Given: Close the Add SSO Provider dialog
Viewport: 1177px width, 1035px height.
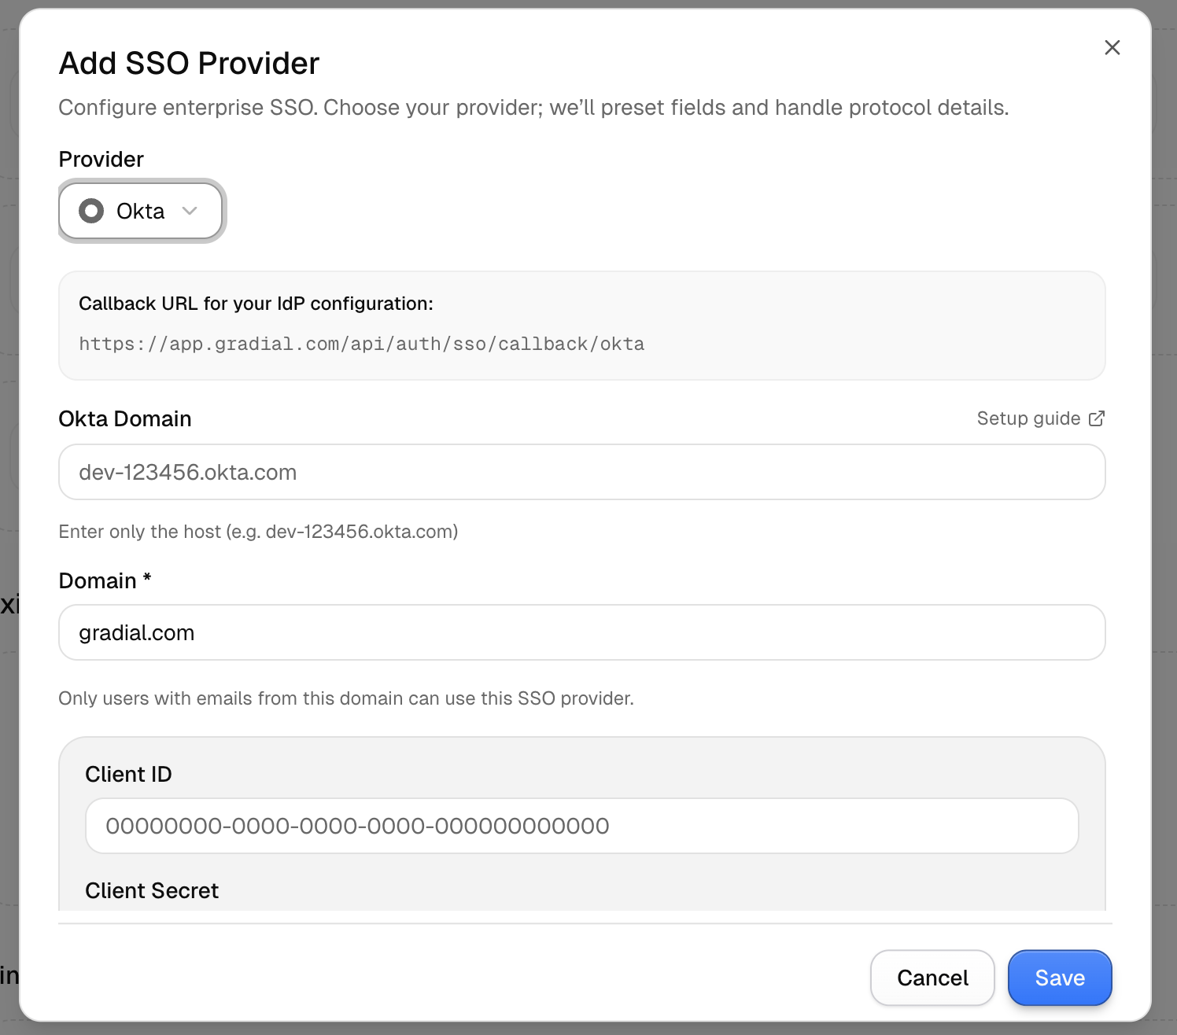Looking at the screenshot, I should pos(1112,47).
